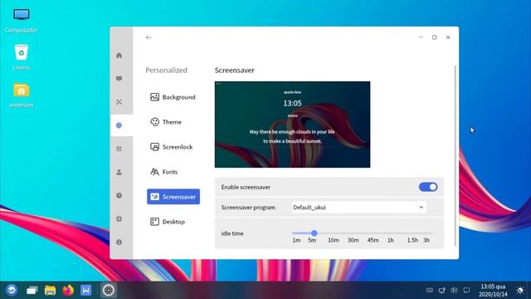The image size is (531, 299).
Task: Click the Personalized heading text
Action: 166,70
